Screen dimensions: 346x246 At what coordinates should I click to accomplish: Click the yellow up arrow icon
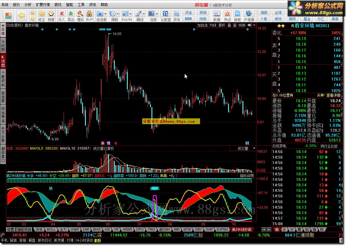(33, 13)
